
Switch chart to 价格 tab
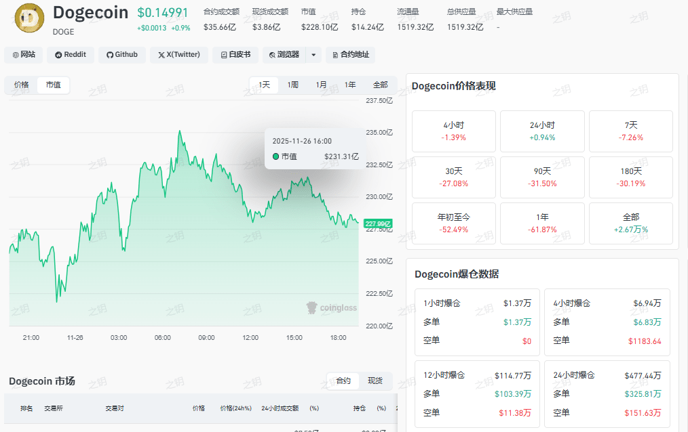coord(21,85)
